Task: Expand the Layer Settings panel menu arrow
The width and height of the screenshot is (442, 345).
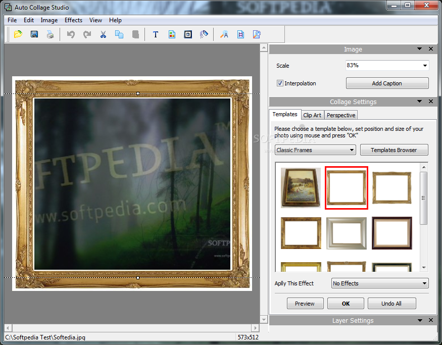Action: (420, 320)
